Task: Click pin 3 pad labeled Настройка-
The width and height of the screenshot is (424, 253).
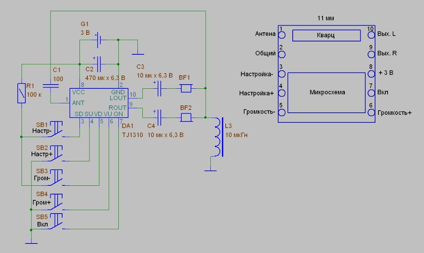Action: click(282, 74)
